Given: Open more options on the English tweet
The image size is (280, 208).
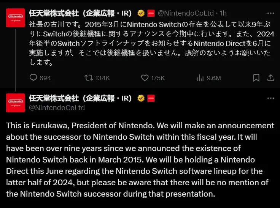Looking at the screenshot, I should tap(271, 98).
